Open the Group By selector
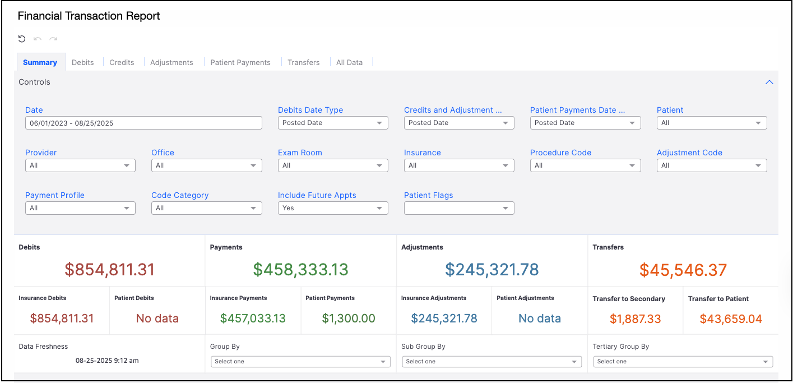Viewport: 793px width, 383px height. [x=300, y=362]
